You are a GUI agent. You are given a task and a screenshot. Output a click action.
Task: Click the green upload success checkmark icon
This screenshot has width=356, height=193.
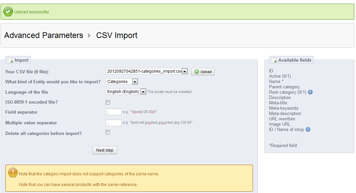[x=8, y=12]
